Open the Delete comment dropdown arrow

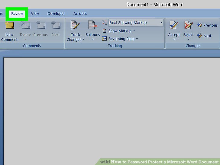(x=25, y=39)
